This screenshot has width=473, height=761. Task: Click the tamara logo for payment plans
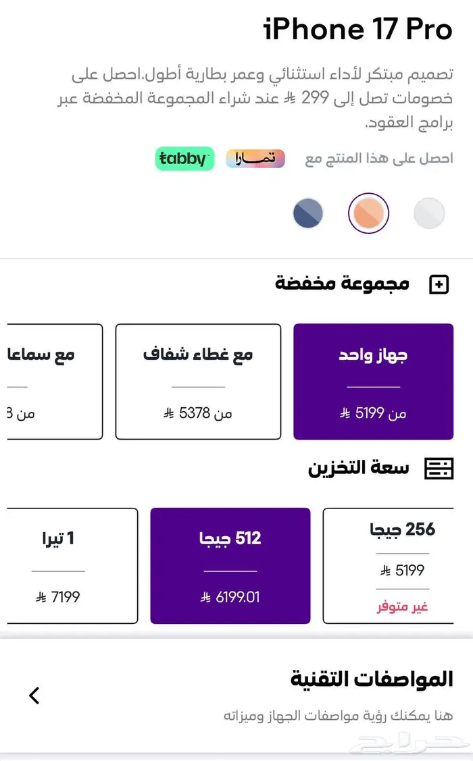(x=255, y=159)
